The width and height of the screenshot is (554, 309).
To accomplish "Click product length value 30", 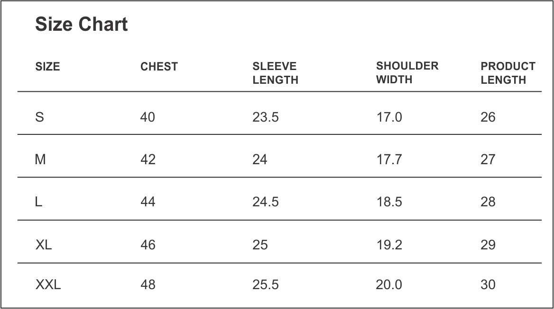I will pyautogui.click(x=488, y=284).
